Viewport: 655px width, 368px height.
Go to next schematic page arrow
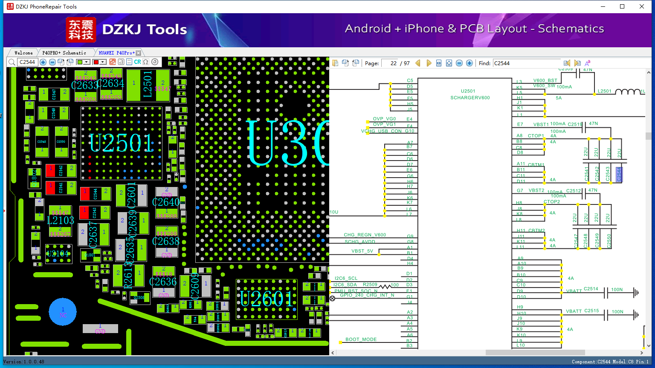(429, 63)
